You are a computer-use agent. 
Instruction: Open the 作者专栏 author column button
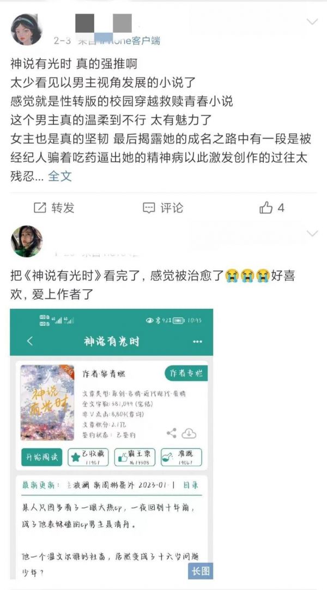pos(186,373)
